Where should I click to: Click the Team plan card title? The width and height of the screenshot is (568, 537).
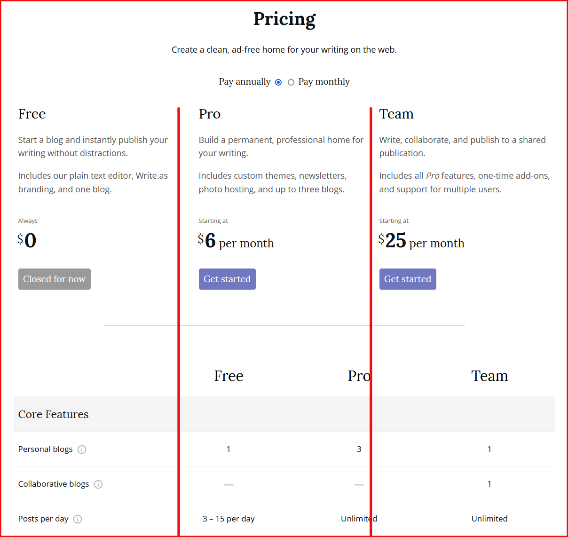pos(396,114)
